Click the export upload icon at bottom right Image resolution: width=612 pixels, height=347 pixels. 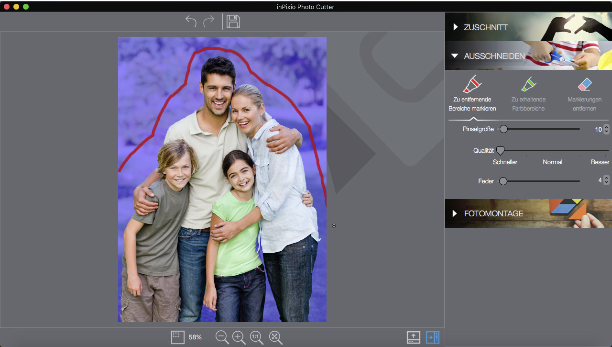pos(413,337)
